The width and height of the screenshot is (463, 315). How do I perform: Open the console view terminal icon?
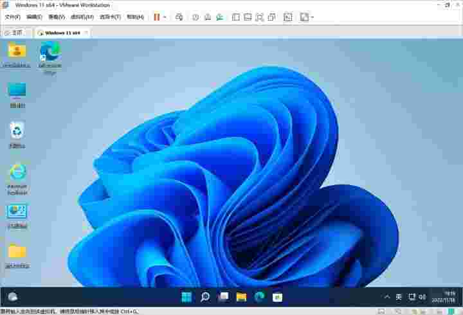[287, 17]
